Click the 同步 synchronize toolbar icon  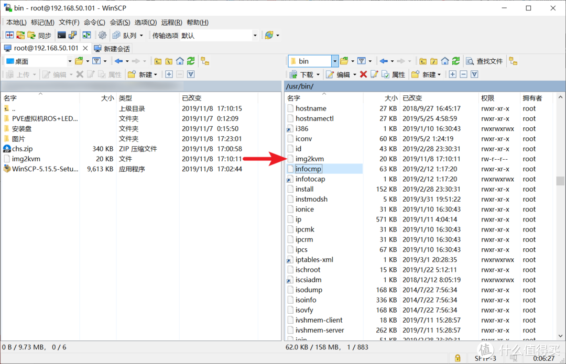[39, 35]
